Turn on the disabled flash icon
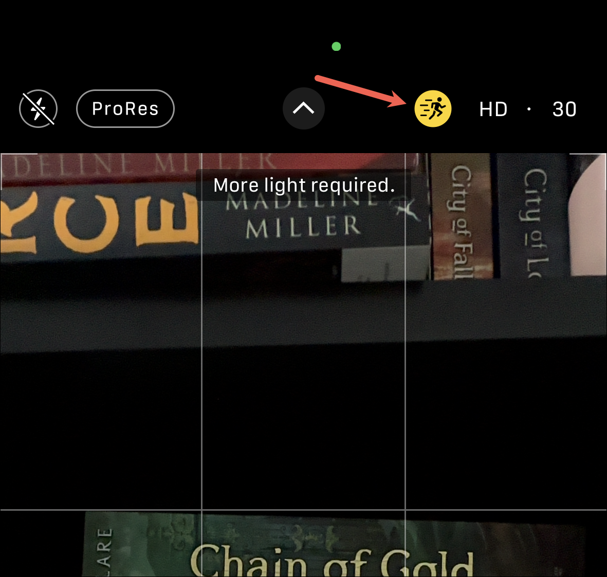This screenshot has height=577, width=607. click(39, 109)
